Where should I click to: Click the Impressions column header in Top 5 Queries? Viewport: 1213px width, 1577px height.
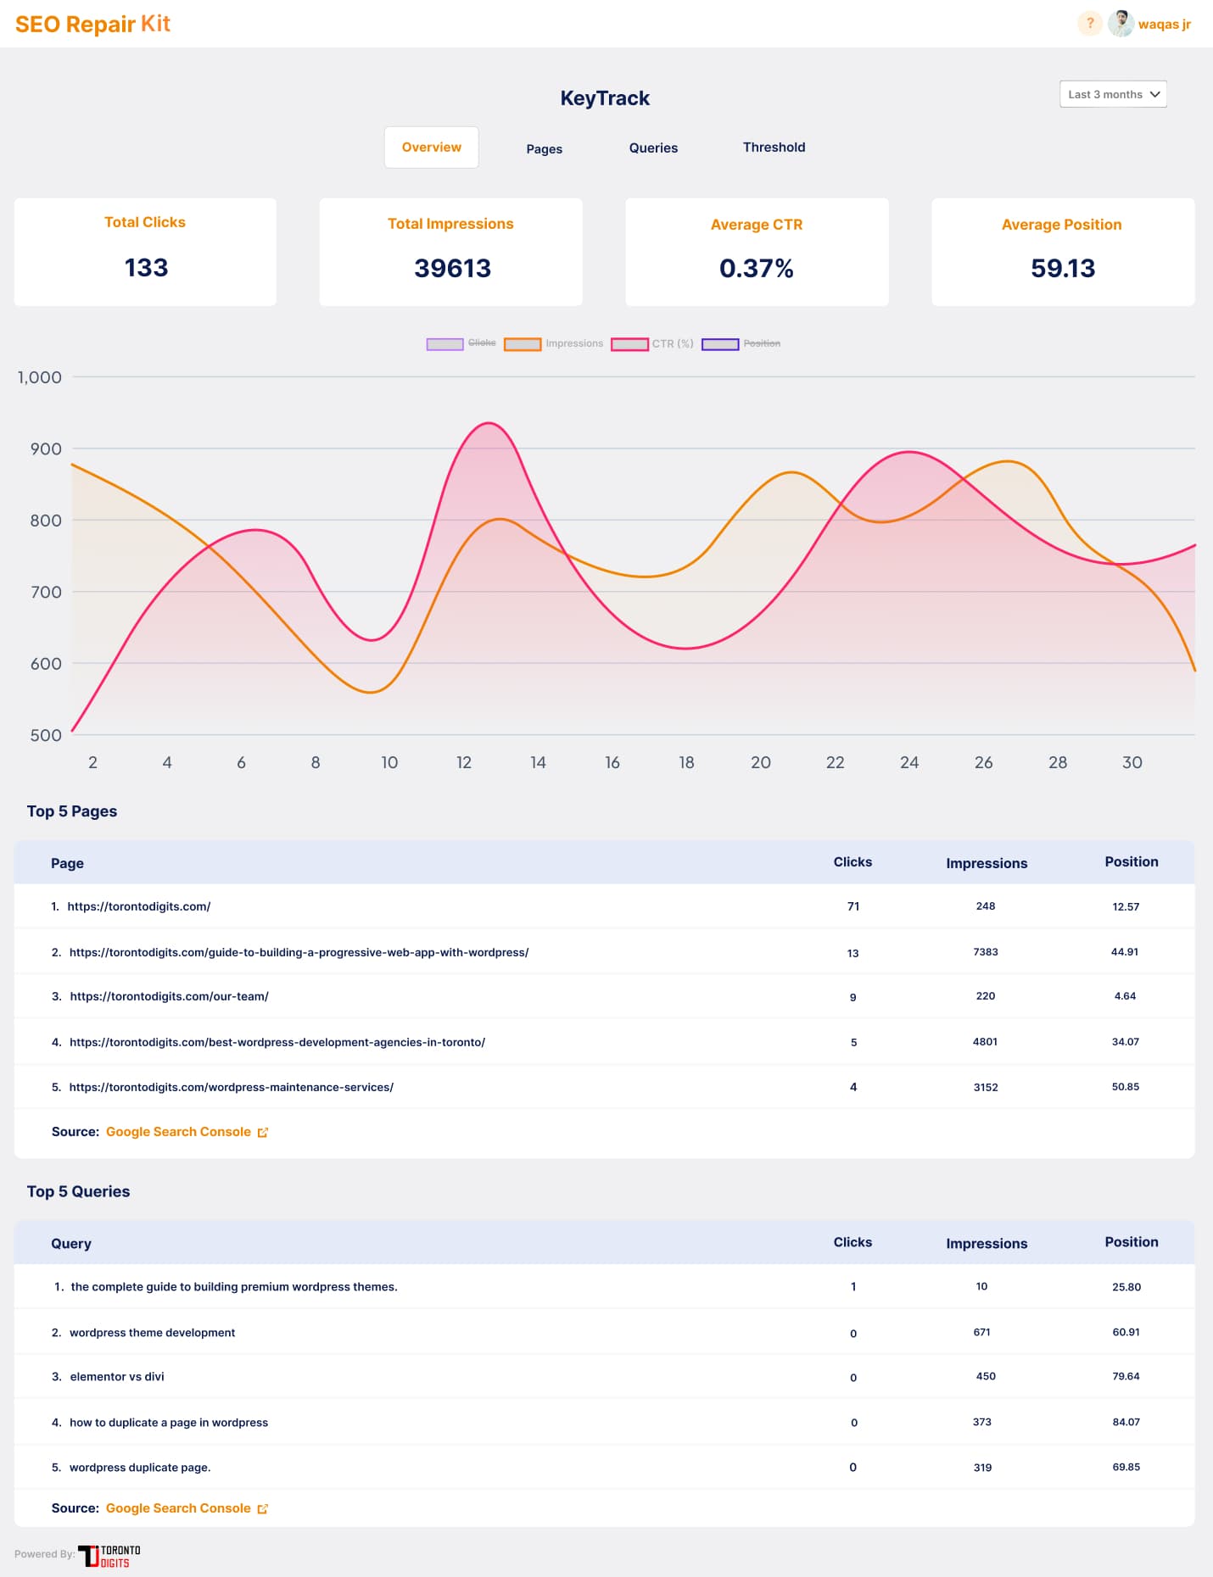tap(987, 1244)
